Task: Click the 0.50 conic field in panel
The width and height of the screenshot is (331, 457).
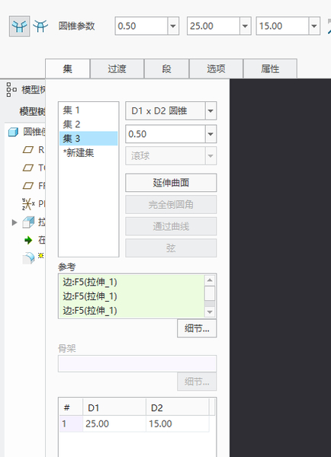Action: (165, 134)
